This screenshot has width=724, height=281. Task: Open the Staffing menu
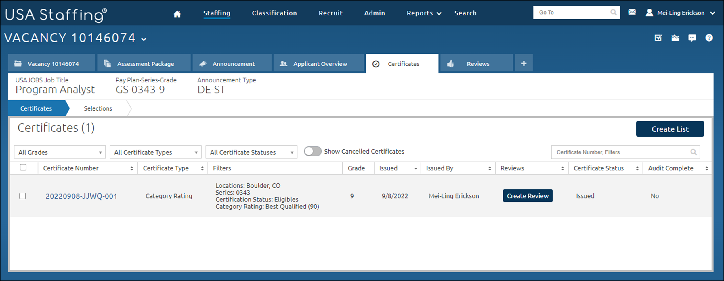click(217, 13)
